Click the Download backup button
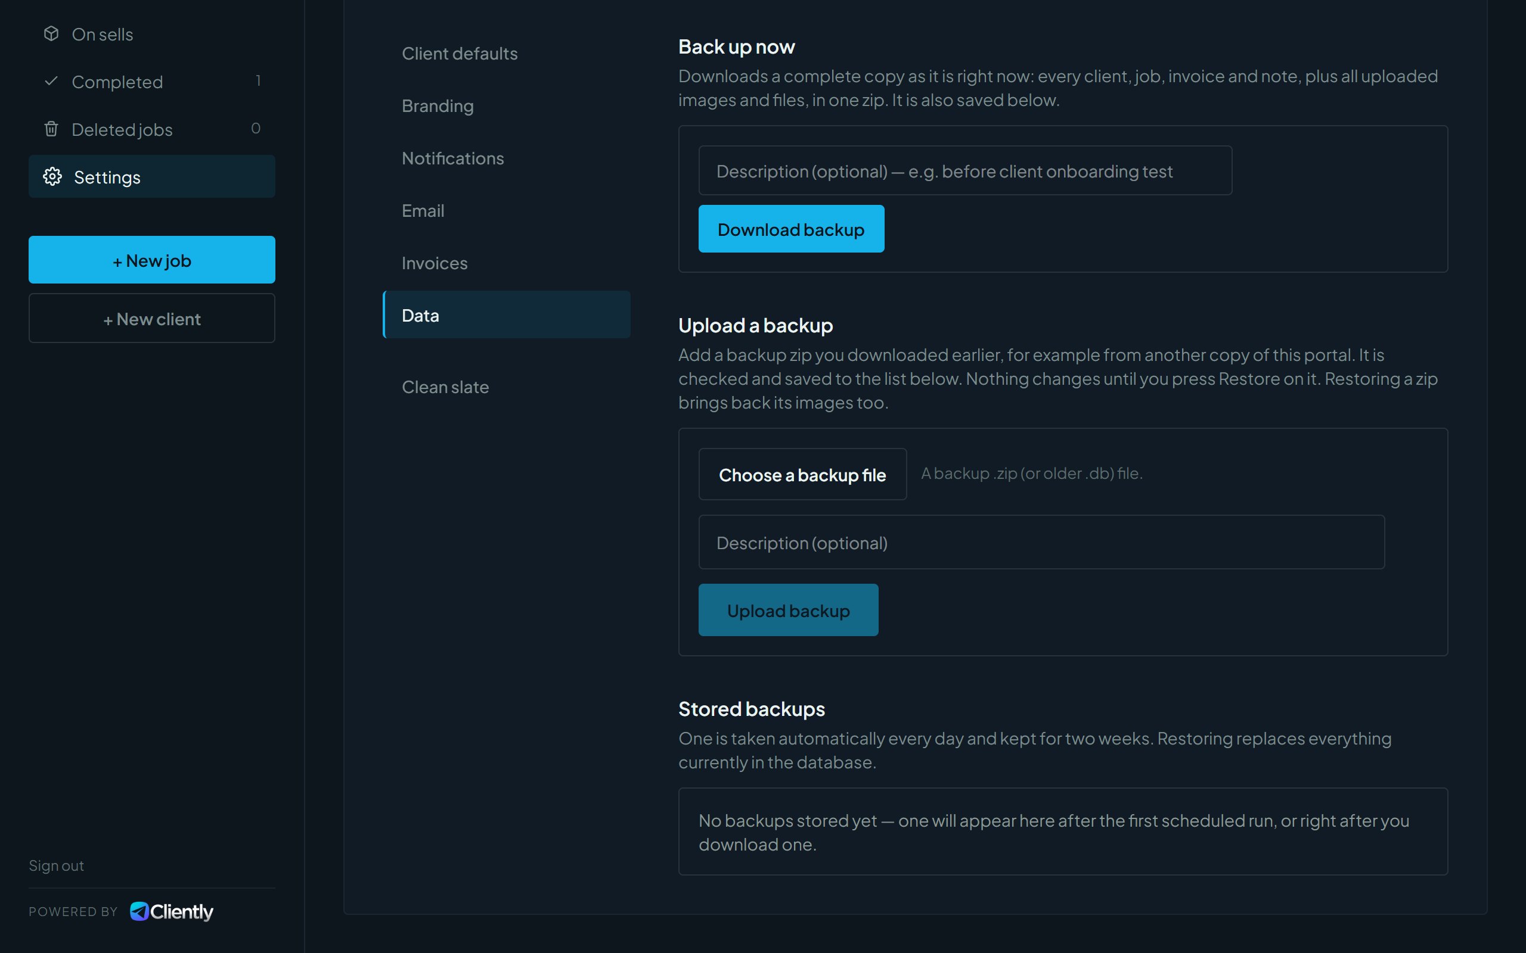This screenshot has width=1526, height=953. [x=791, y=229]
